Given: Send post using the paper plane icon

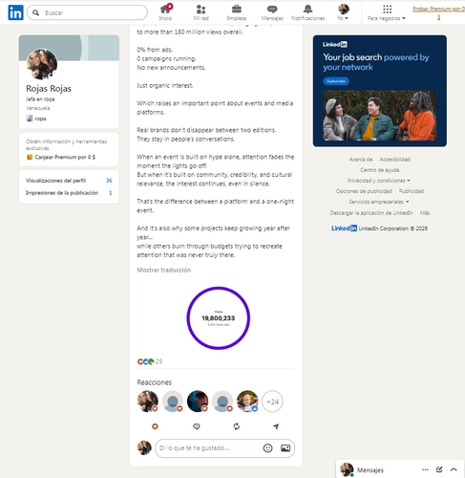Looking at the screenshot, I should coord(276,426).
